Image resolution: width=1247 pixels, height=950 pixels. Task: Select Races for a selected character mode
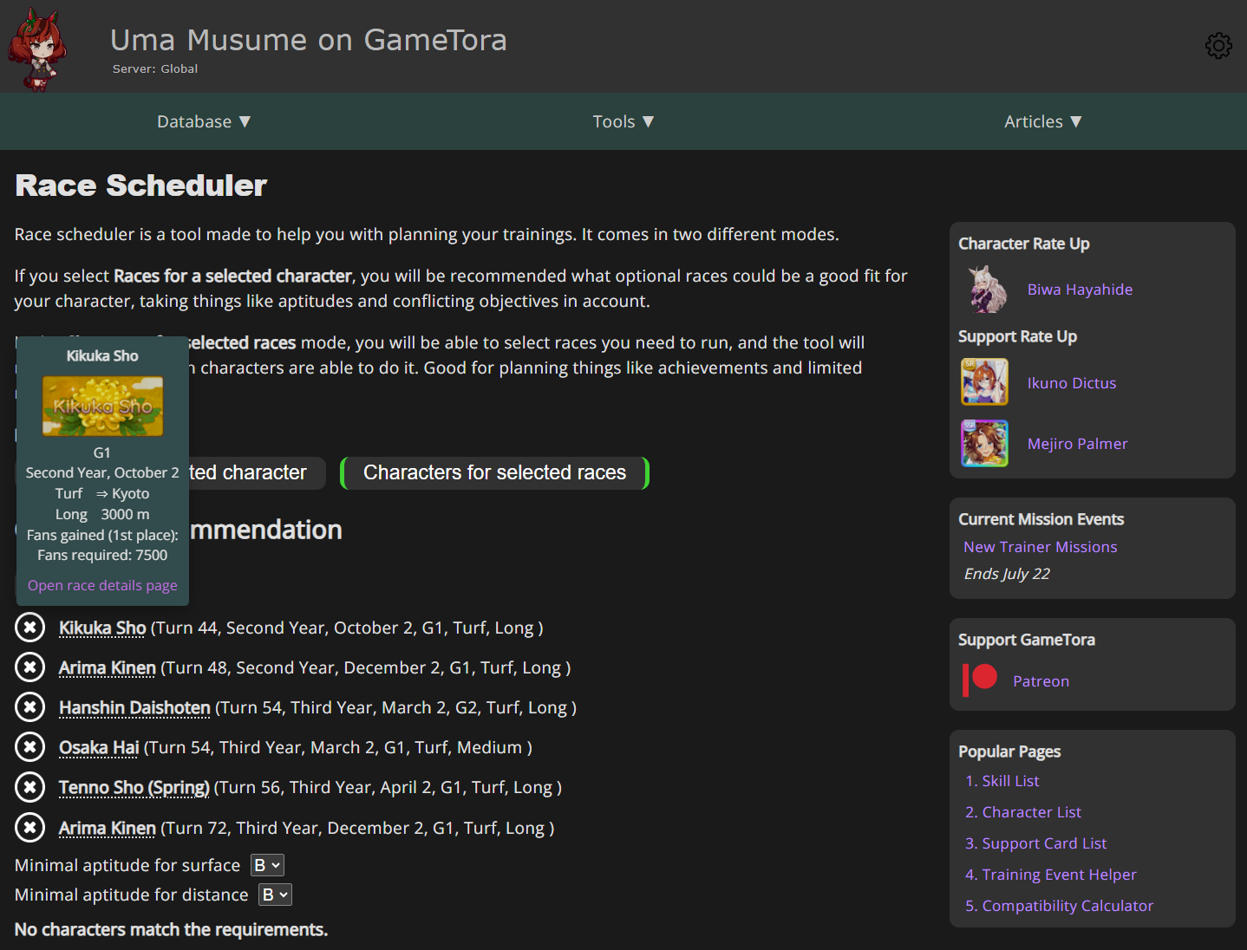pyautogui.click(x=257, y=472)
